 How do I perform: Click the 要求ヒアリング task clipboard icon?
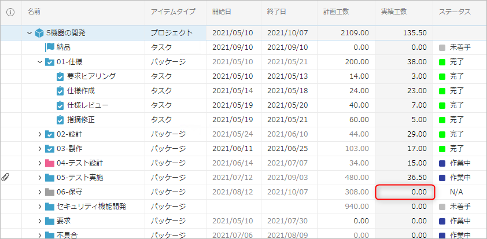[60, 76]
